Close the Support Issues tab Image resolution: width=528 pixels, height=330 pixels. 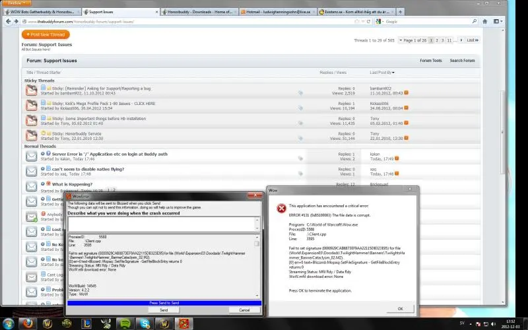pyautogui.click(x=156, y=12)
